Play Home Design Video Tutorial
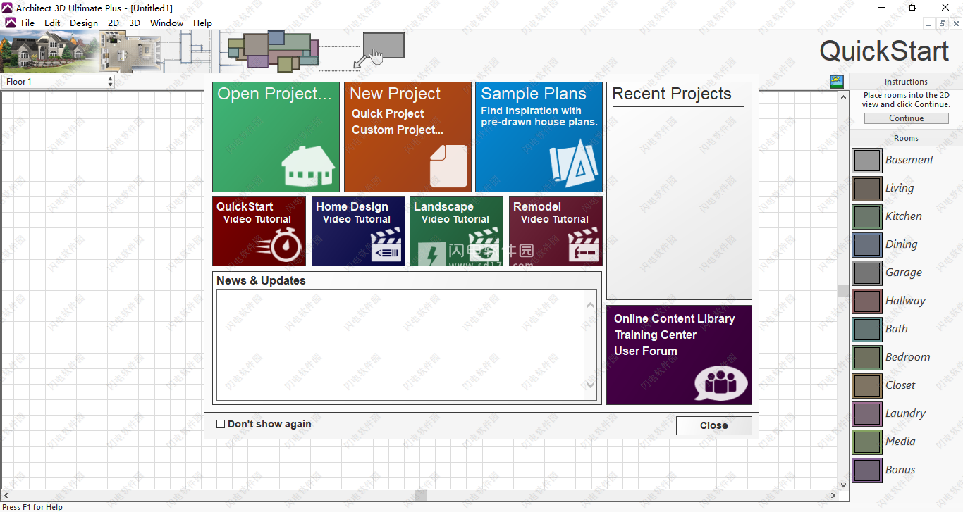The width and height of the screenshot is (963, 512). click(358, 231)
